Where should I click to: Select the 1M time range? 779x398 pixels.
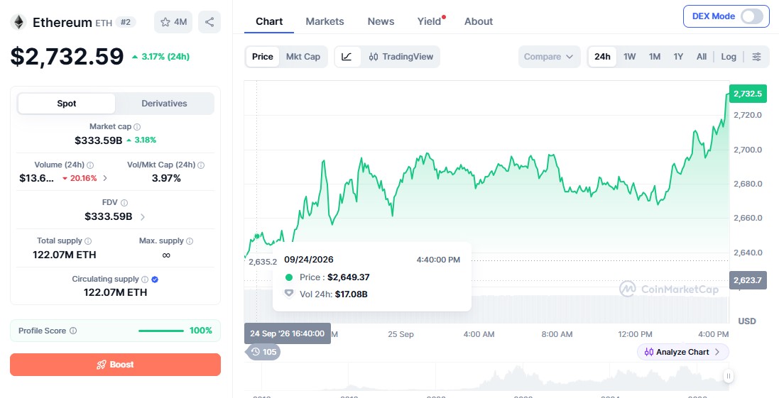click(654, 57)
